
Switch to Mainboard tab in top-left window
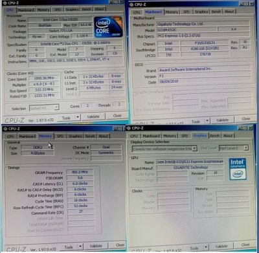26,10
